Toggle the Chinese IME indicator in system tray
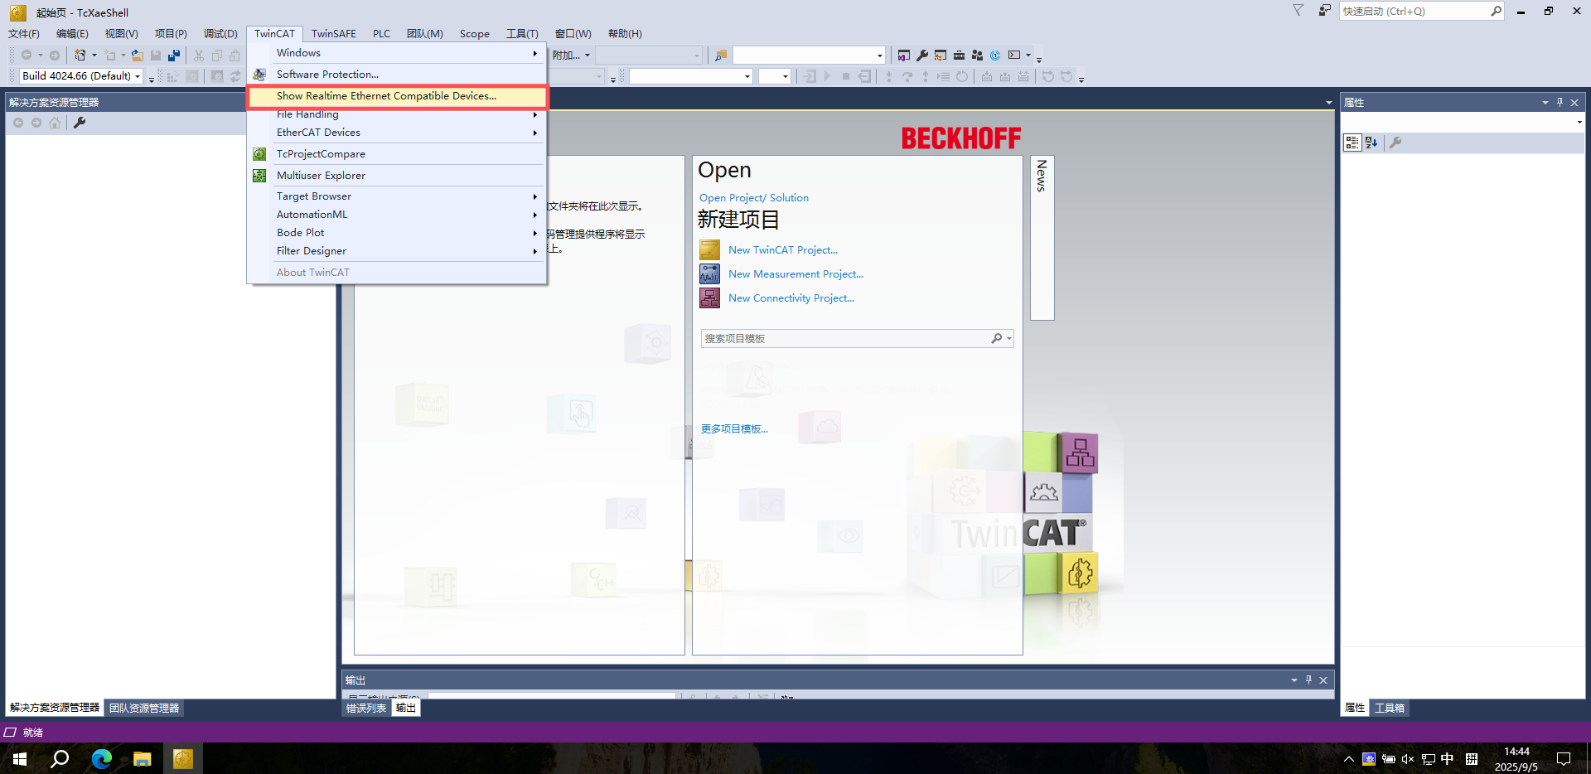The width and height of the screenshot is (1591, 774). pyautogui.click(x=1447, y=758)
